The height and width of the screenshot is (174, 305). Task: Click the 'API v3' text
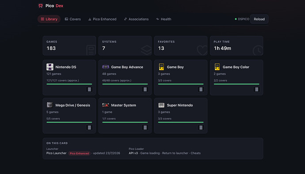(x=133, y=153)
